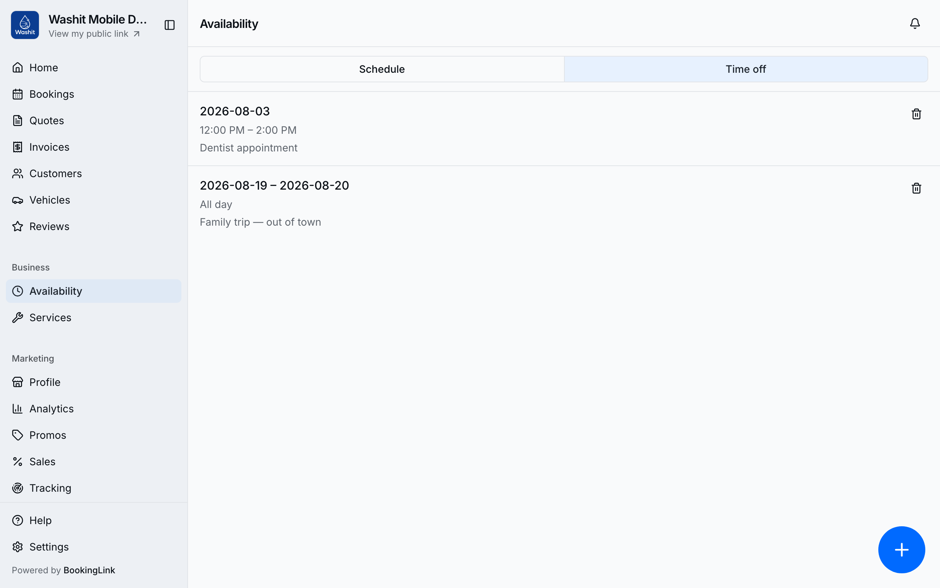Select the Time off tab
The height and width of the screenshot is (588, 940).
746,69
